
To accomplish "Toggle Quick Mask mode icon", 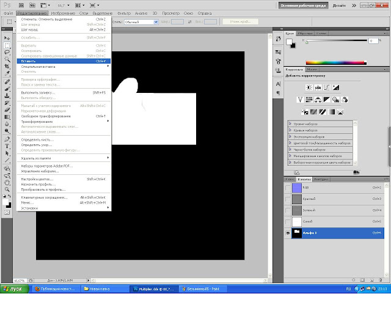I will [x=7, y=212].
